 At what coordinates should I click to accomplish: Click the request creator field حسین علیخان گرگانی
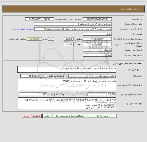point(73,29)
